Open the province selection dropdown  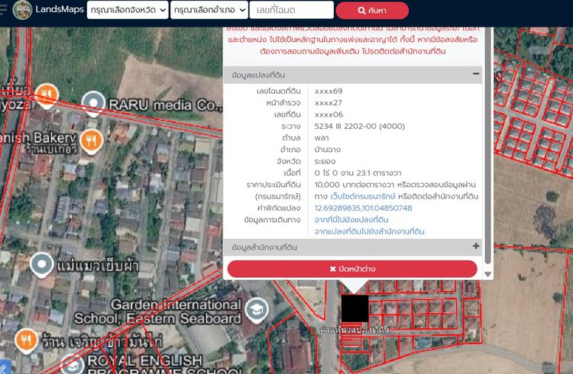[128, 10]
